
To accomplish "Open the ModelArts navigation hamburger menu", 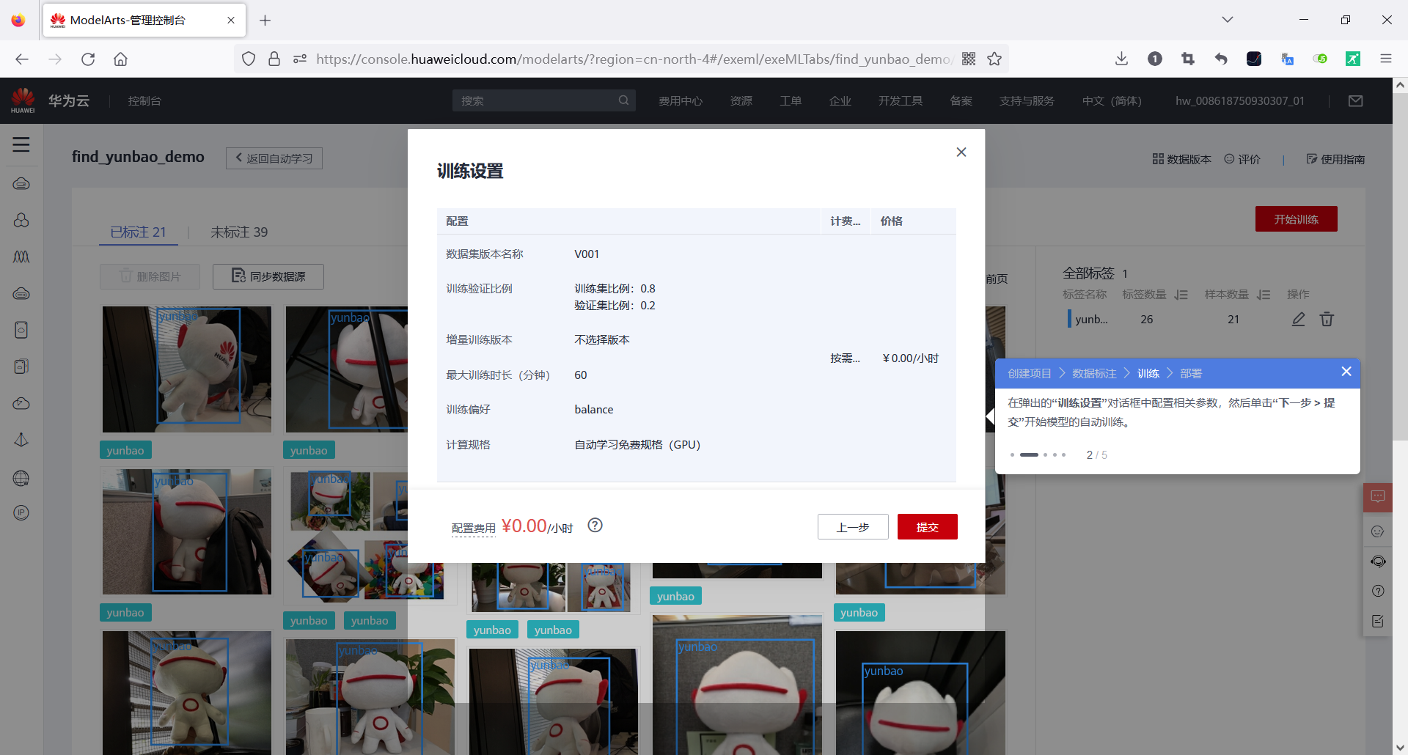I will click(x=21, y=145).
